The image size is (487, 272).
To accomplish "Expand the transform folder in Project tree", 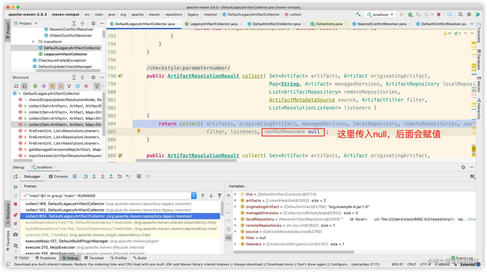I will (x=33, y=42).
